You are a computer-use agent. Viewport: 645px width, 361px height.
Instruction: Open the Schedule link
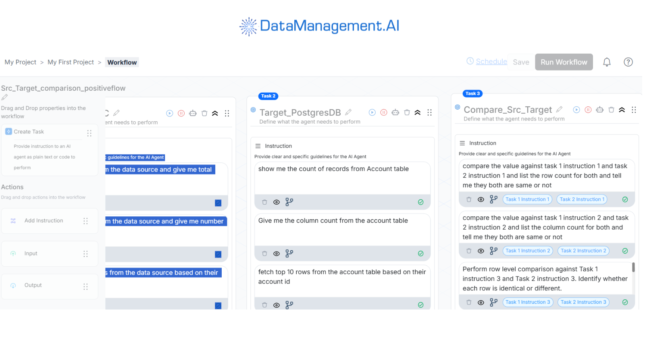point(491,61)
